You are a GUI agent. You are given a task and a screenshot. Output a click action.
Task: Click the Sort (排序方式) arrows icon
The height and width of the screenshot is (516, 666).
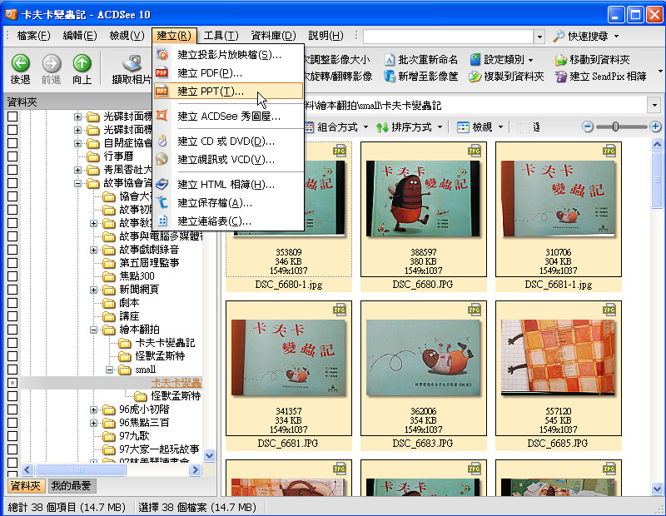382,127
